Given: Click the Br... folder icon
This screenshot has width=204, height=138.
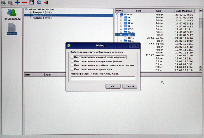Looking at the screenshot, I should click(x=125, y=26).
